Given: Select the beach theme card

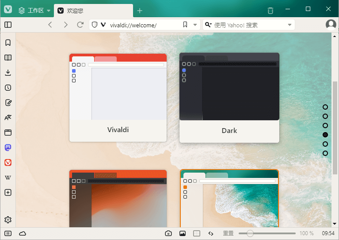Looking at the screenshot, I should [229, 198].
